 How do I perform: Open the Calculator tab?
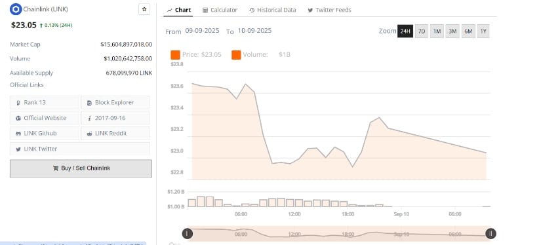220,10
